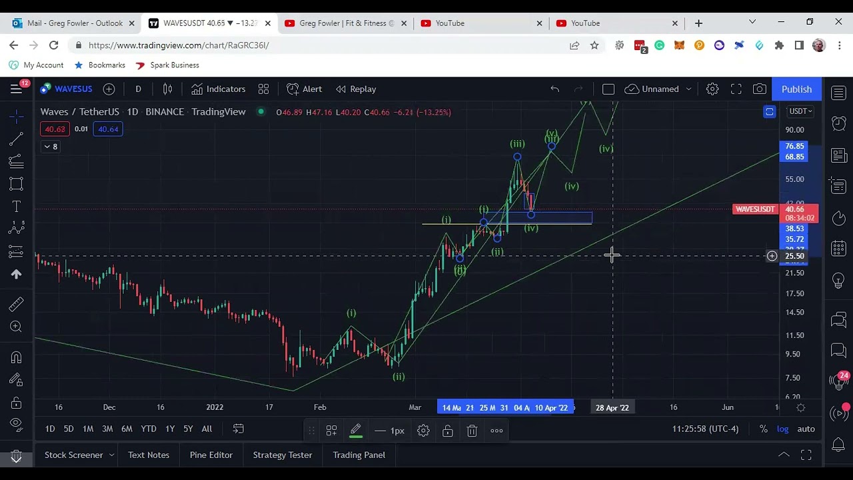The image size is (853, 480).
Task: Open the public chat panel
Action: pyautogui.click(x=839, y=320)
